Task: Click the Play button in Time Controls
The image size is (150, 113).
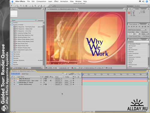Action: click(134, 27)
